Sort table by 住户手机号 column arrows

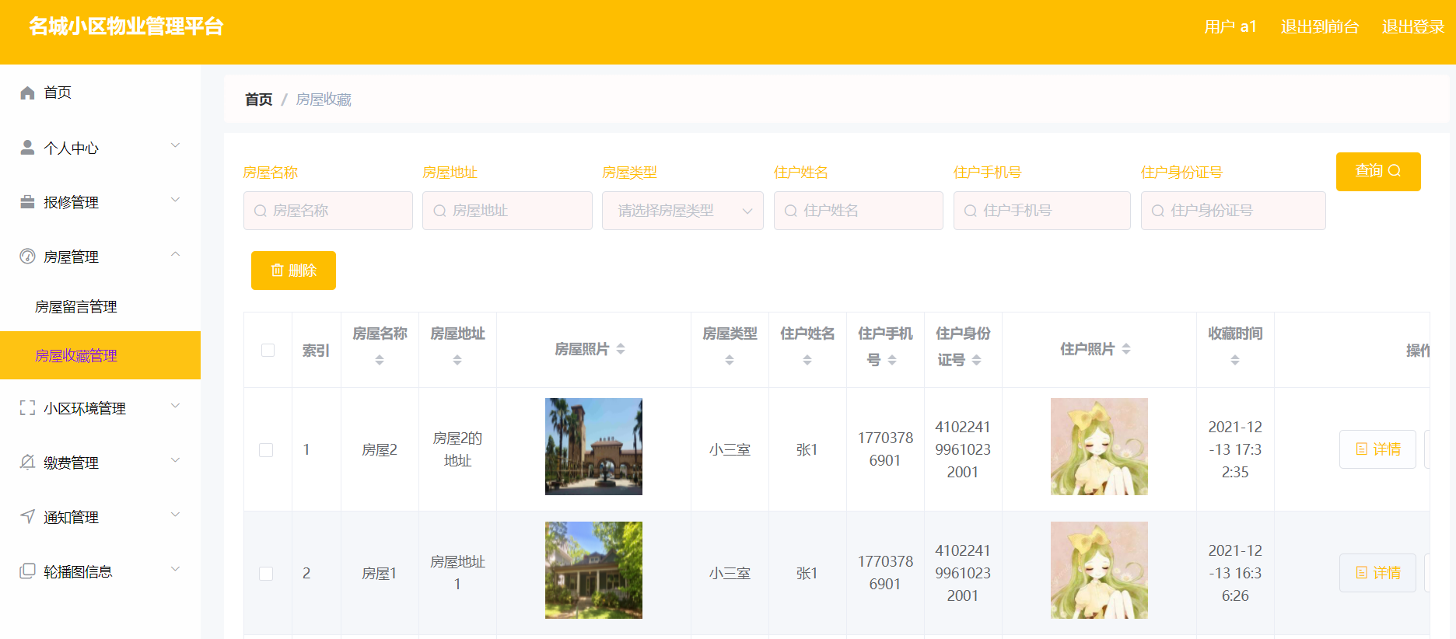[x=892, y=360]
